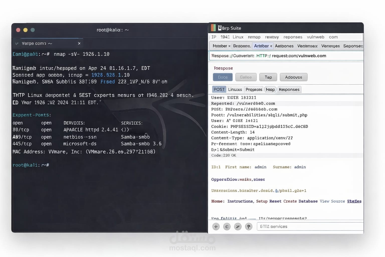Close the 'Yatge com' terminal tab
Image resolution: width=385 pixels, height=257 pixels.
pyautogui.click(x=79, y=43)
